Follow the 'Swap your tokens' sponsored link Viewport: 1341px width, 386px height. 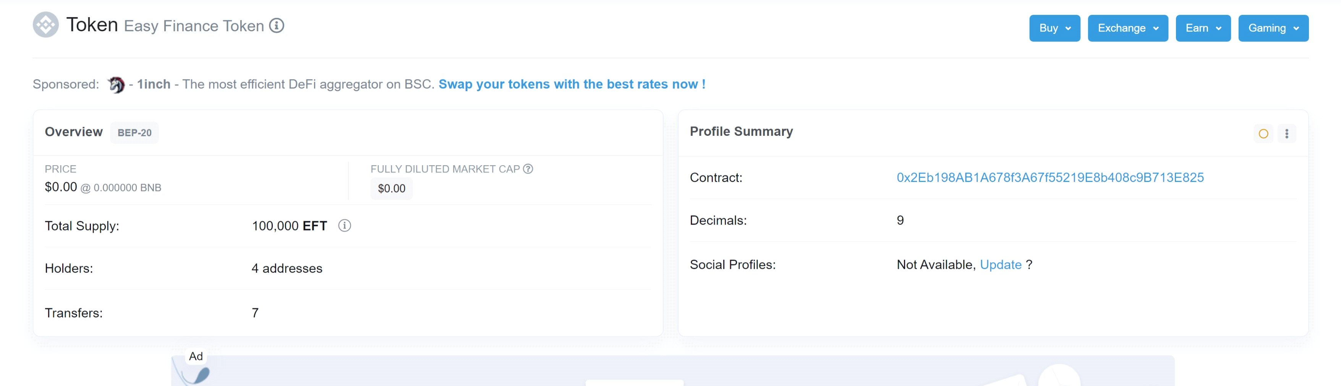(x=572, y=84)
